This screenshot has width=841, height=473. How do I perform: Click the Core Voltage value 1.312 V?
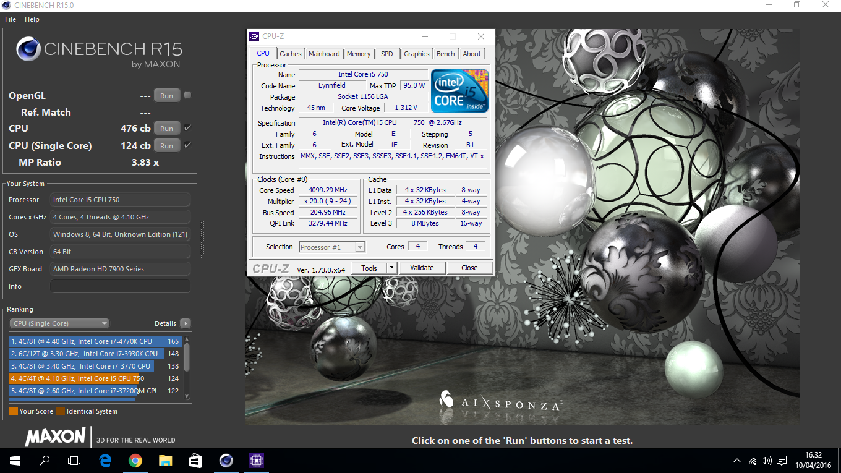pyautogui.click(x=406, y=108)
